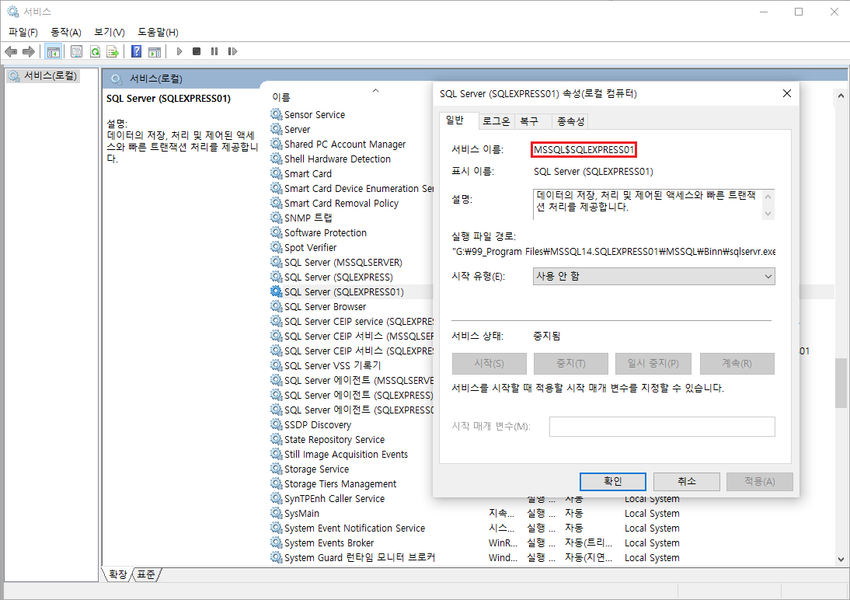Click gear icon of Spot Verifier
Viewport: 850px width, 600px height.
[277, 247]
